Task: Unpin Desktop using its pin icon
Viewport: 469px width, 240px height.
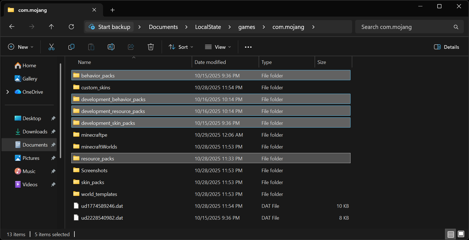Action: 53,118
